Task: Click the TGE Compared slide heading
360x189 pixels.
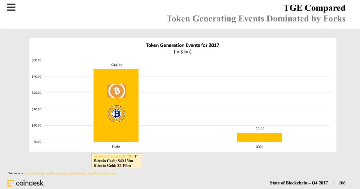Action: point(314,8)
